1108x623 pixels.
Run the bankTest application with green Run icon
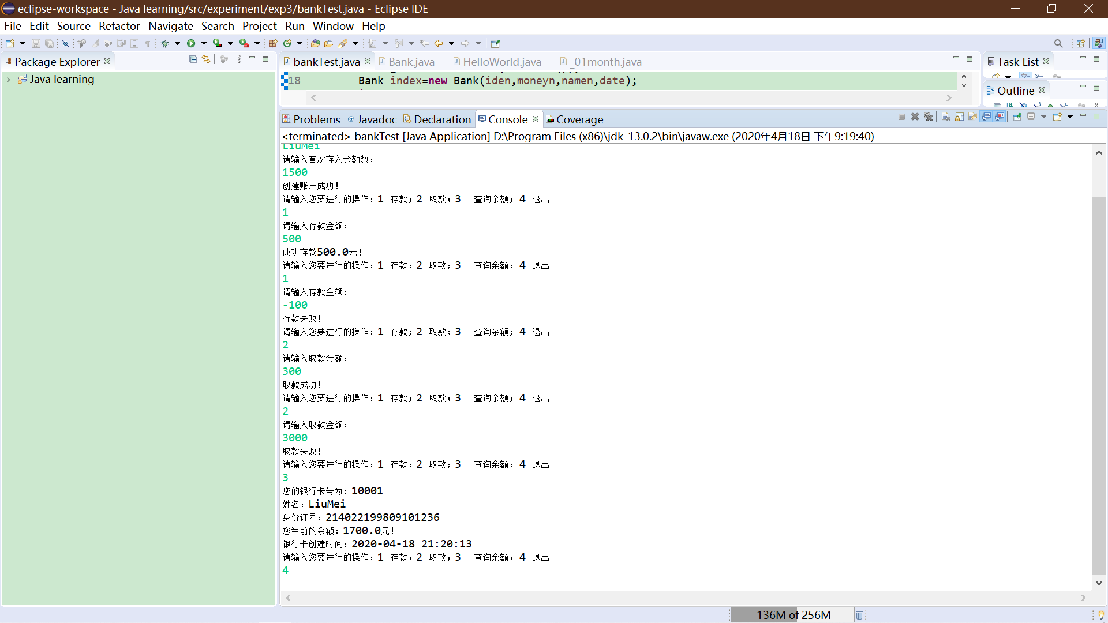191,43
